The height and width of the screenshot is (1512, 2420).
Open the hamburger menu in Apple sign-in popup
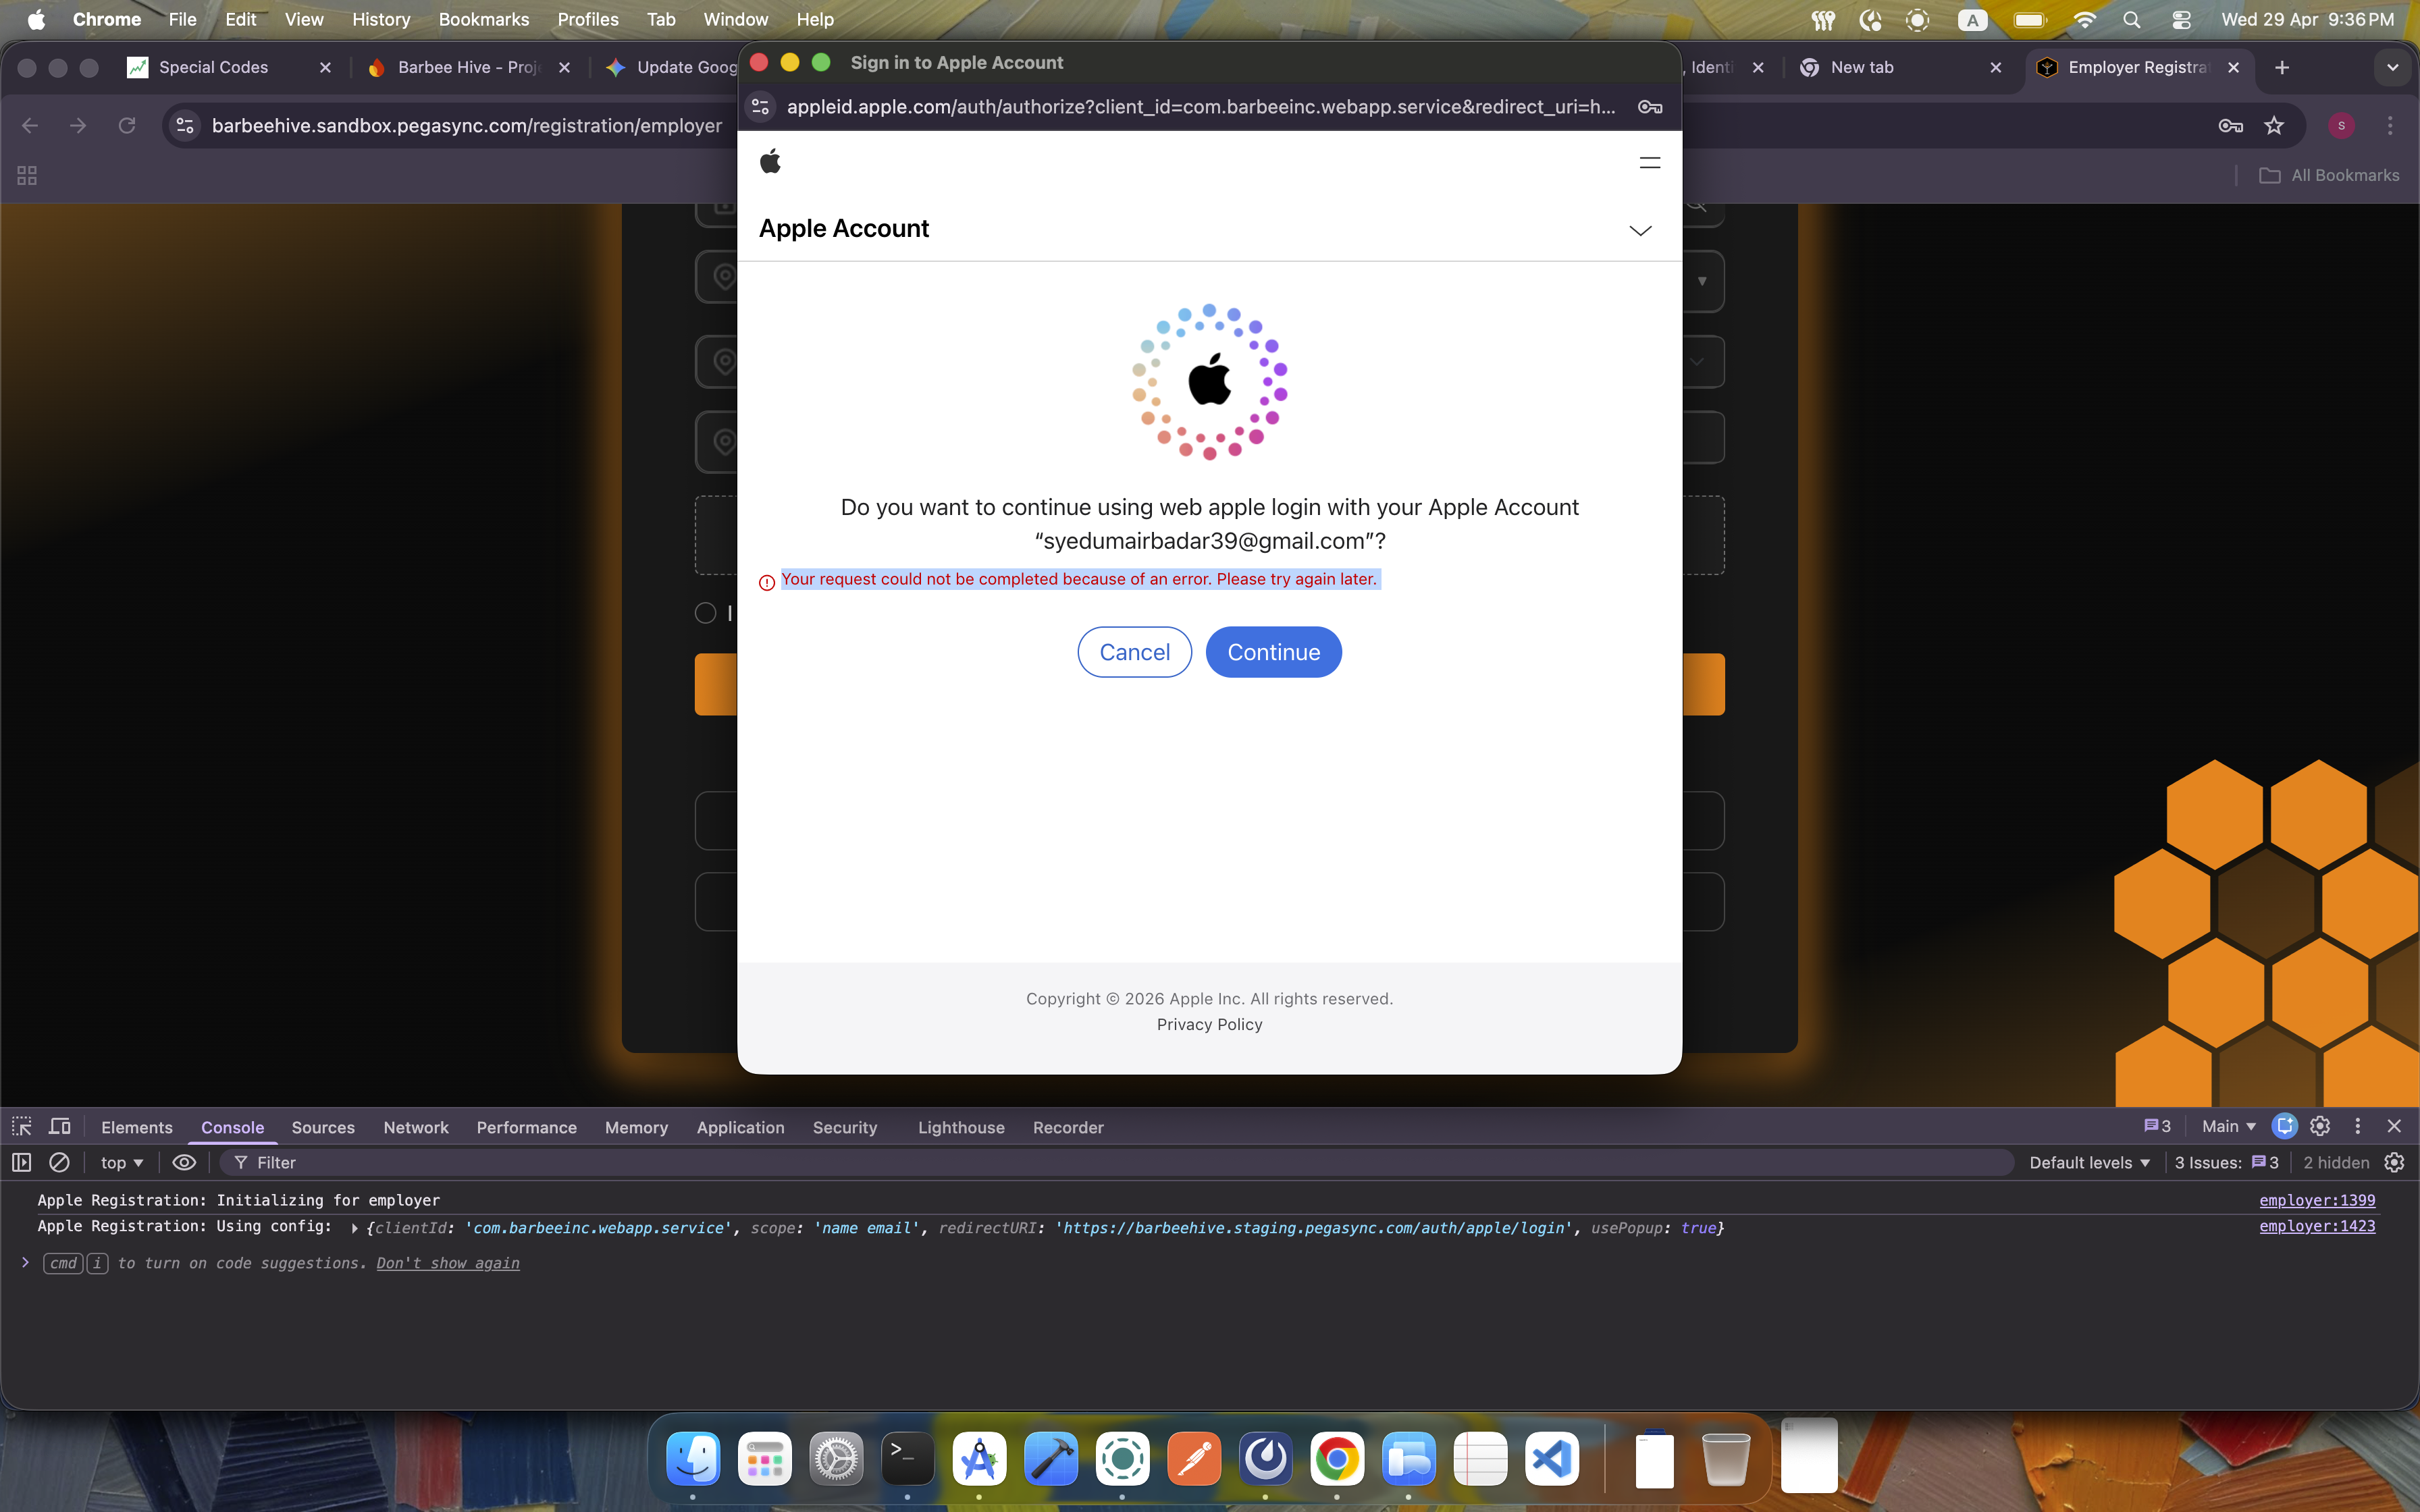[1650, 163]
